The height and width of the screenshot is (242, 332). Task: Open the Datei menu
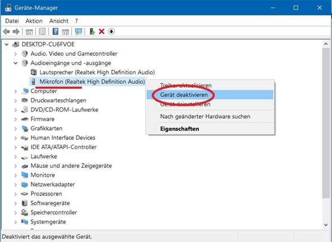pyautogui.click(x=12, y=21)
